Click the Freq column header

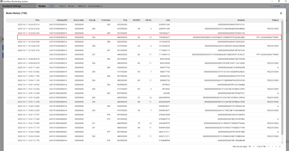125,20
